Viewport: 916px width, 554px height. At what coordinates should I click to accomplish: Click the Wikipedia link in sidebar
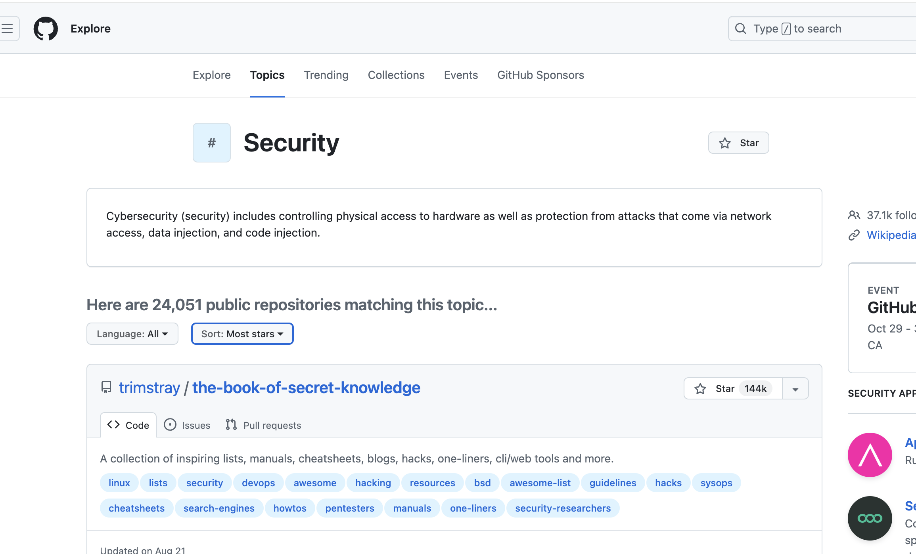coord(890,234)
